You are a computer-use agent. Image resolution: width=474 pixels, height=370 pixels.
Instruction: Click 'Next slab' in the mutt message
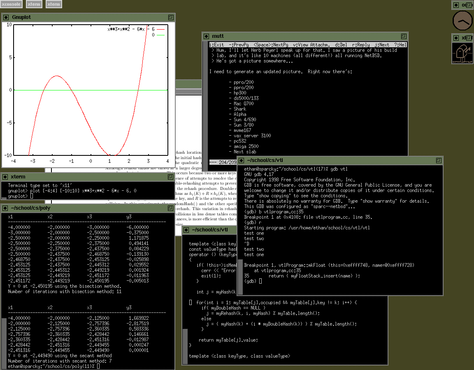pyautogui.click(x=245, y=152)
